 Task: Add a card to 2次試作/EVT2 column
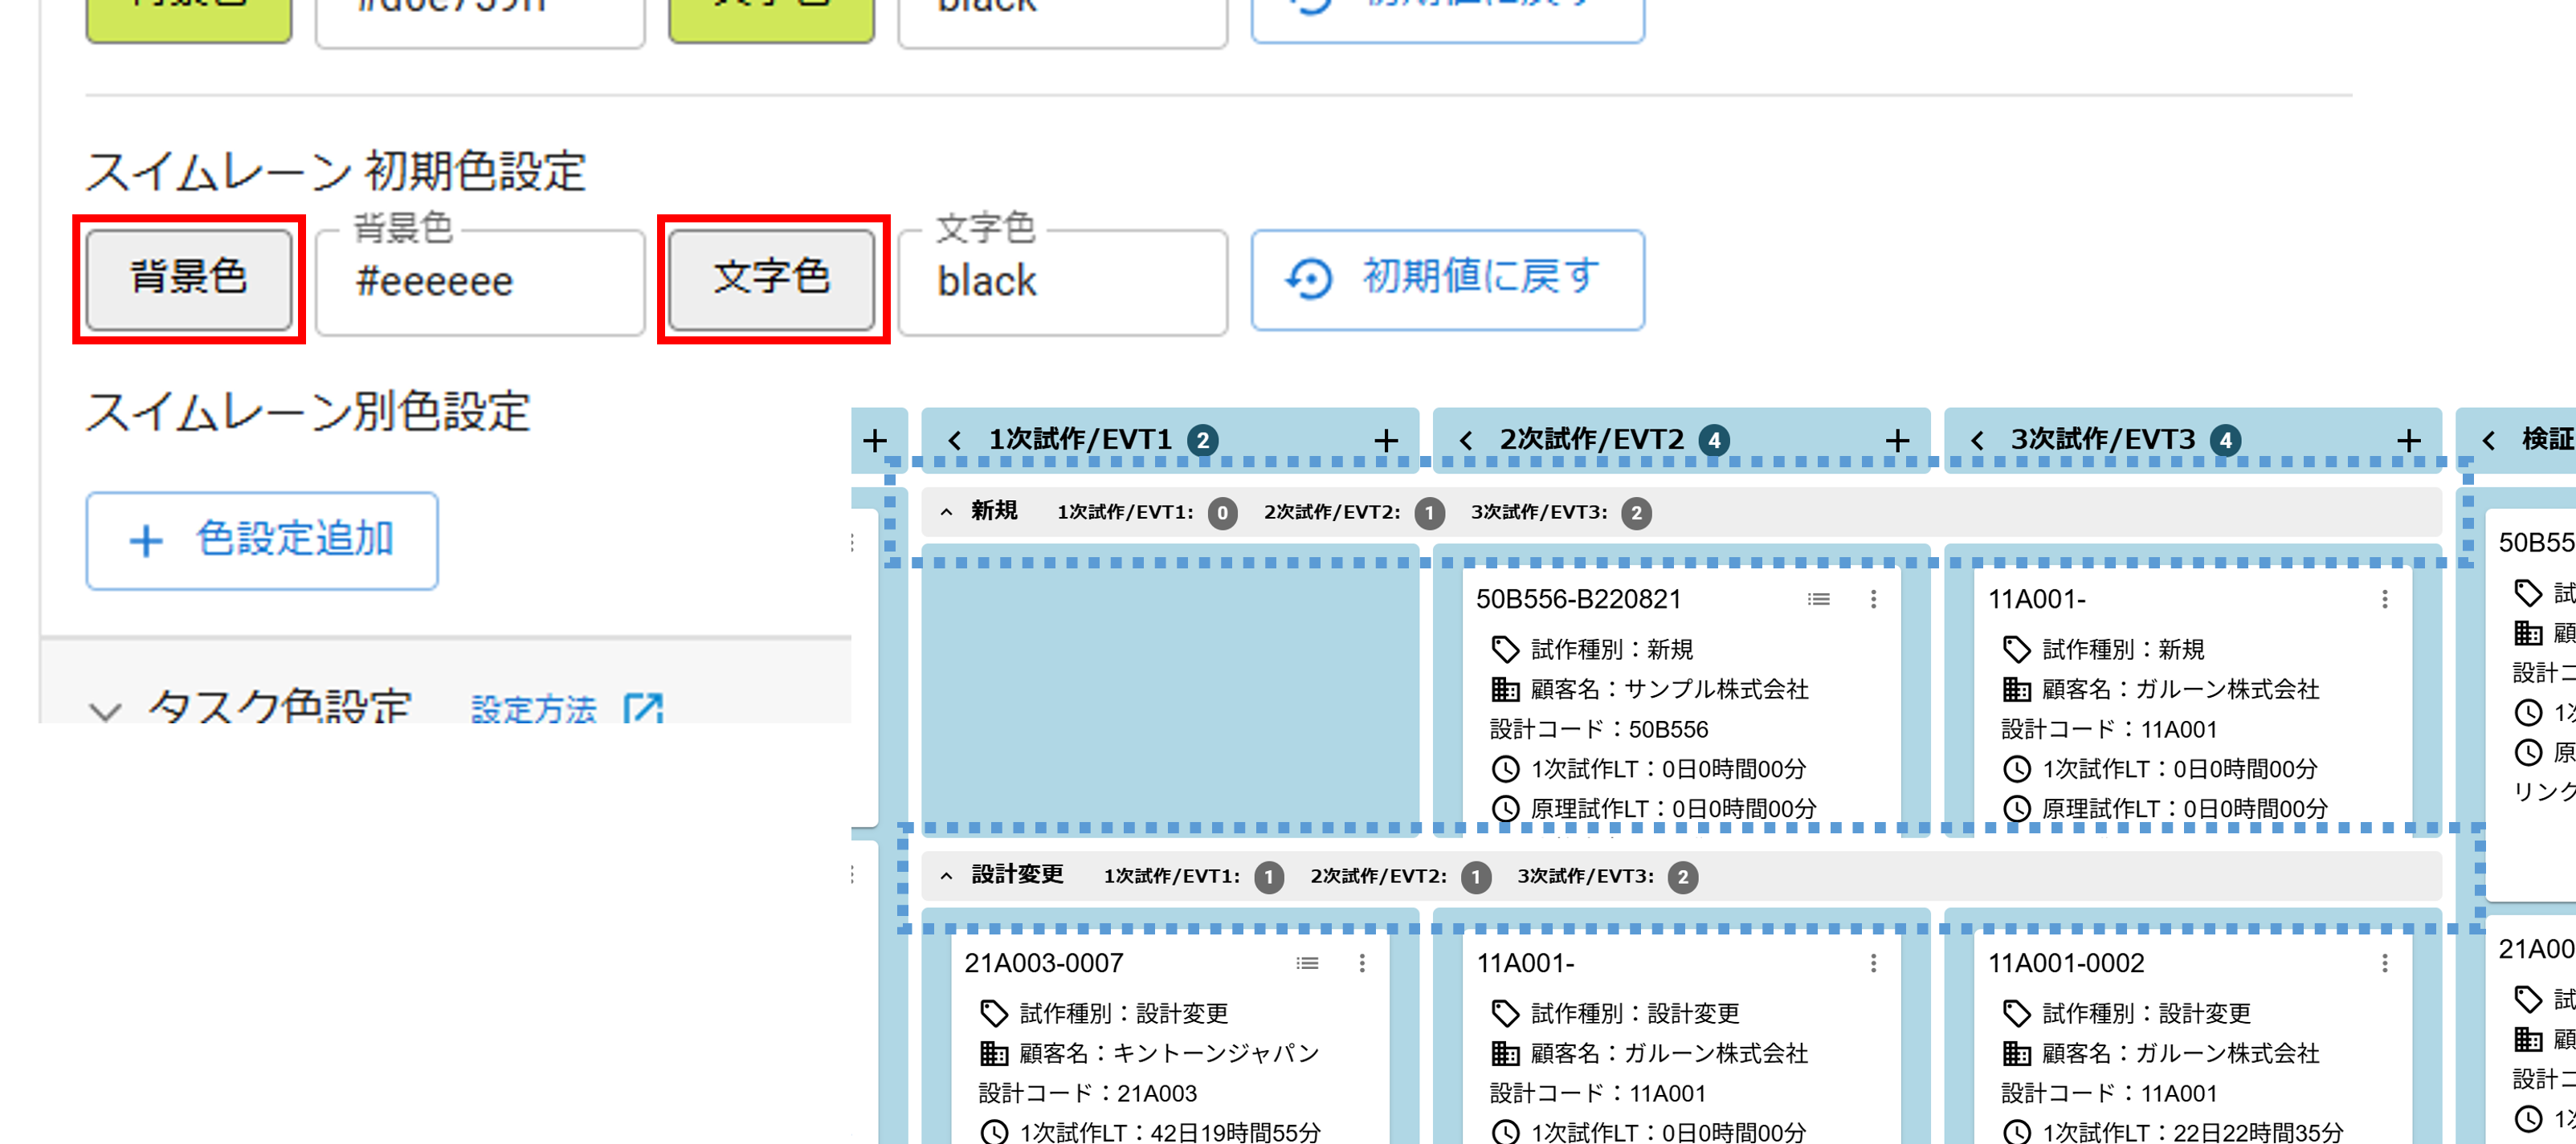[1897, 441]
